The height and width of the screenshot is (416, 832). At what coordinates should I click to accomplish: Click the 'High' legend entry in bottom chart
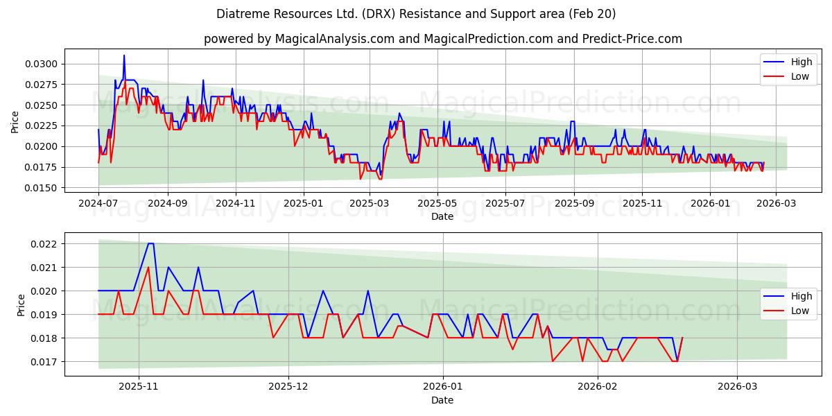coord(801,296)
